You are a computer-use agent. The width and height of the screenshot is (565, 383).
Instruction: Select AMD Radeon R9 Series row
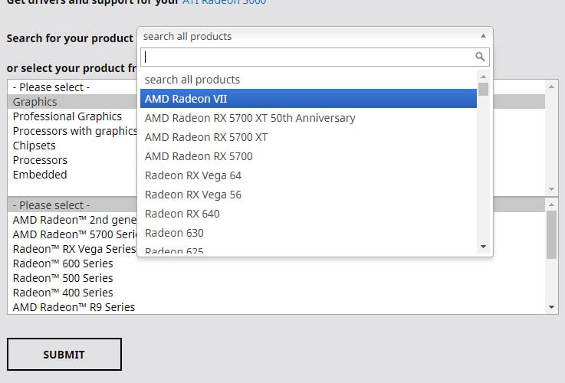[x=276, y=307]
